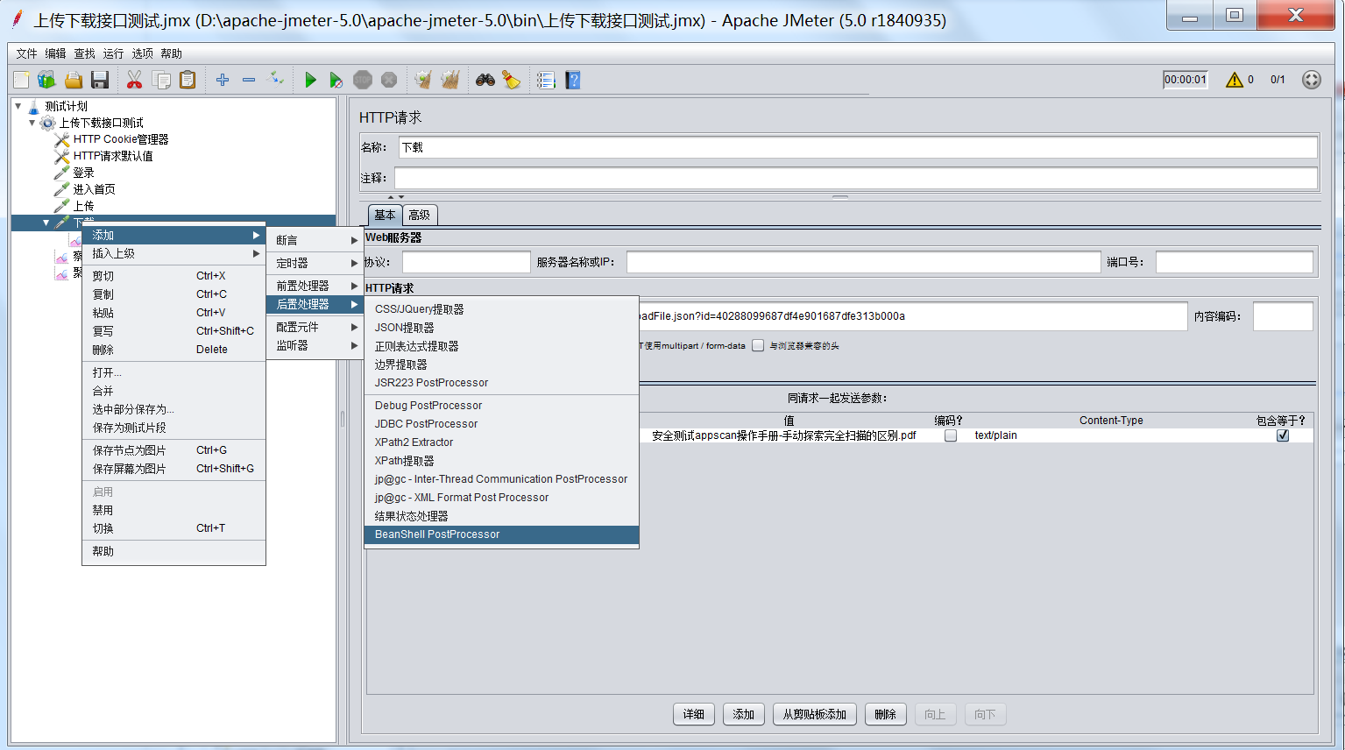Open the Function Helper list icon

pos(546,80)
